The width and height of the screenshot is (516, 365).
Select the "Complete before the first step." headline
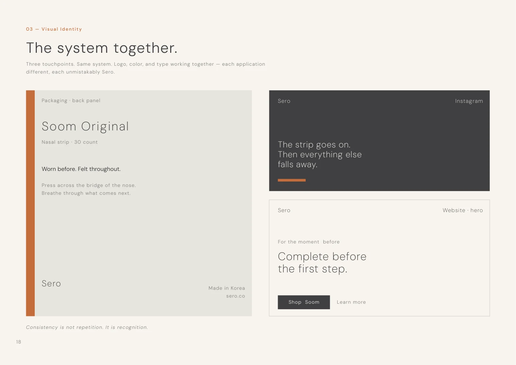click(x=322, y=263)
